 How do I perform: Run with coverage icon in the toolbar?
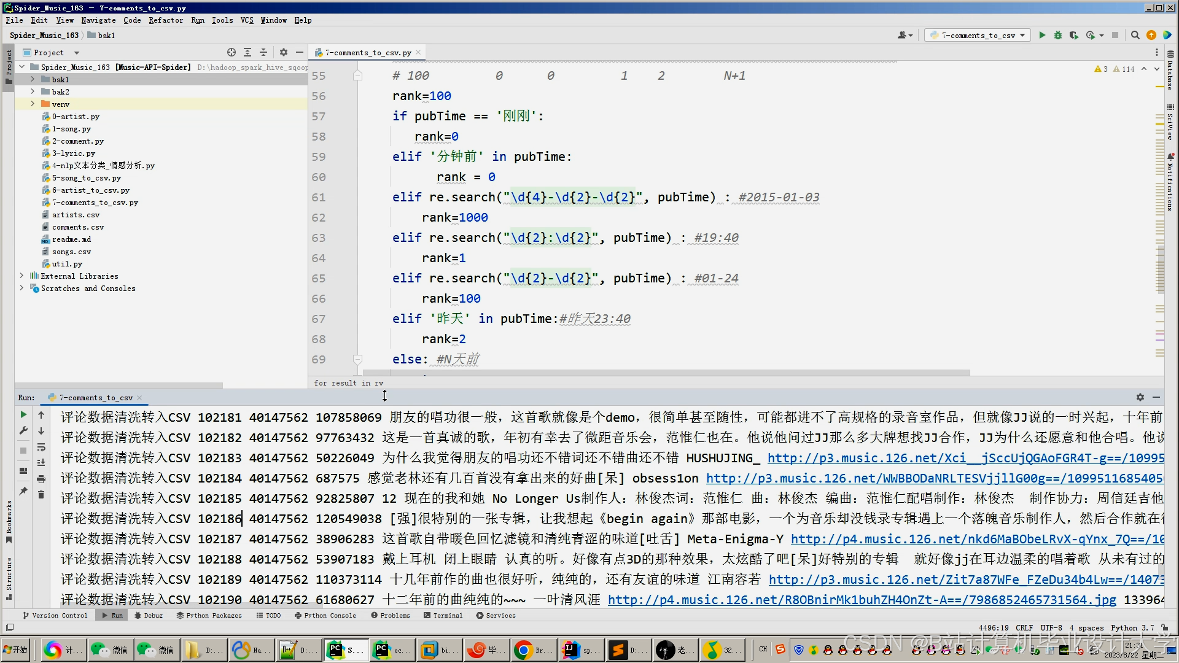click(x=1073, y=35)
